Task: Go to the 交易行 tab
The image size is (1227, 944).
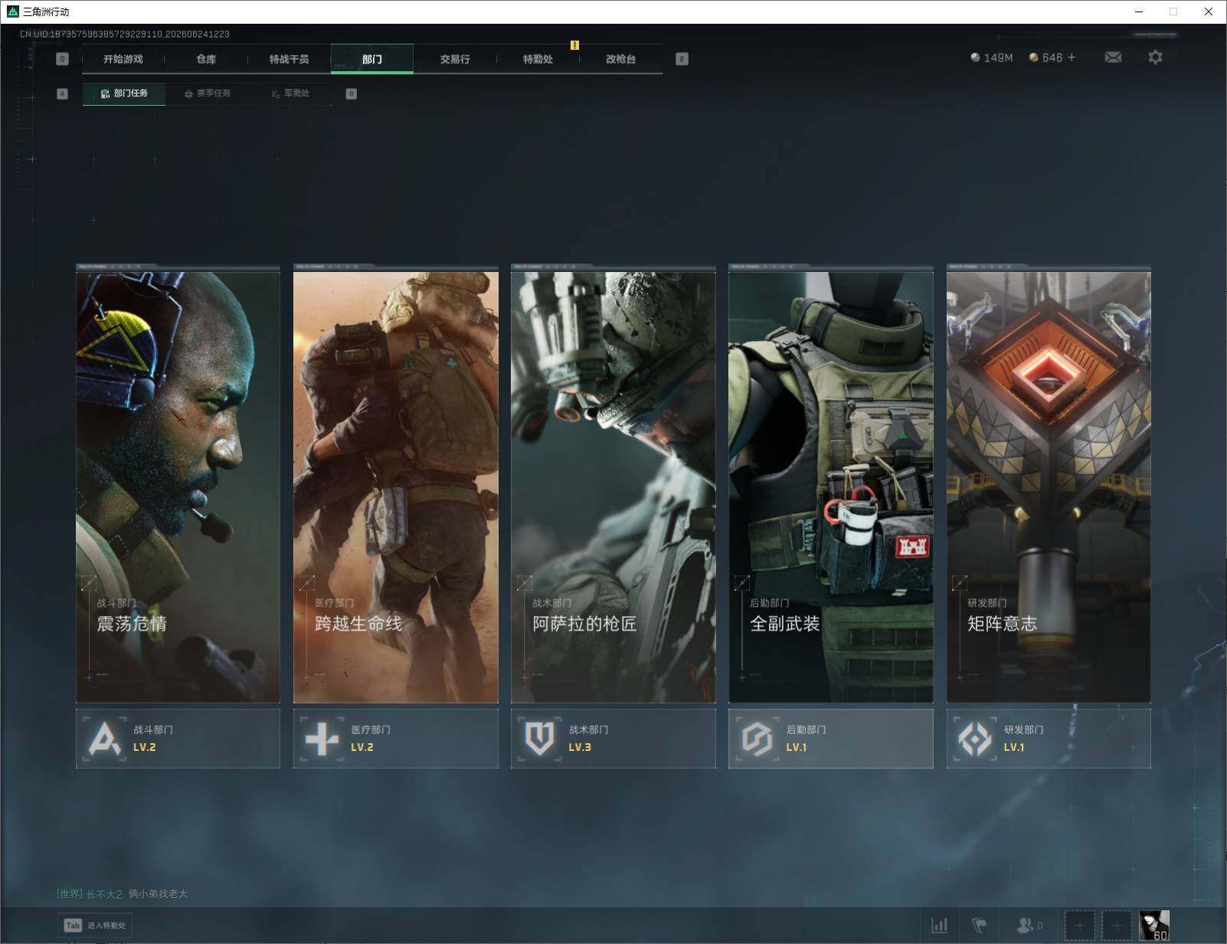Action: click(x=455, y=59)
